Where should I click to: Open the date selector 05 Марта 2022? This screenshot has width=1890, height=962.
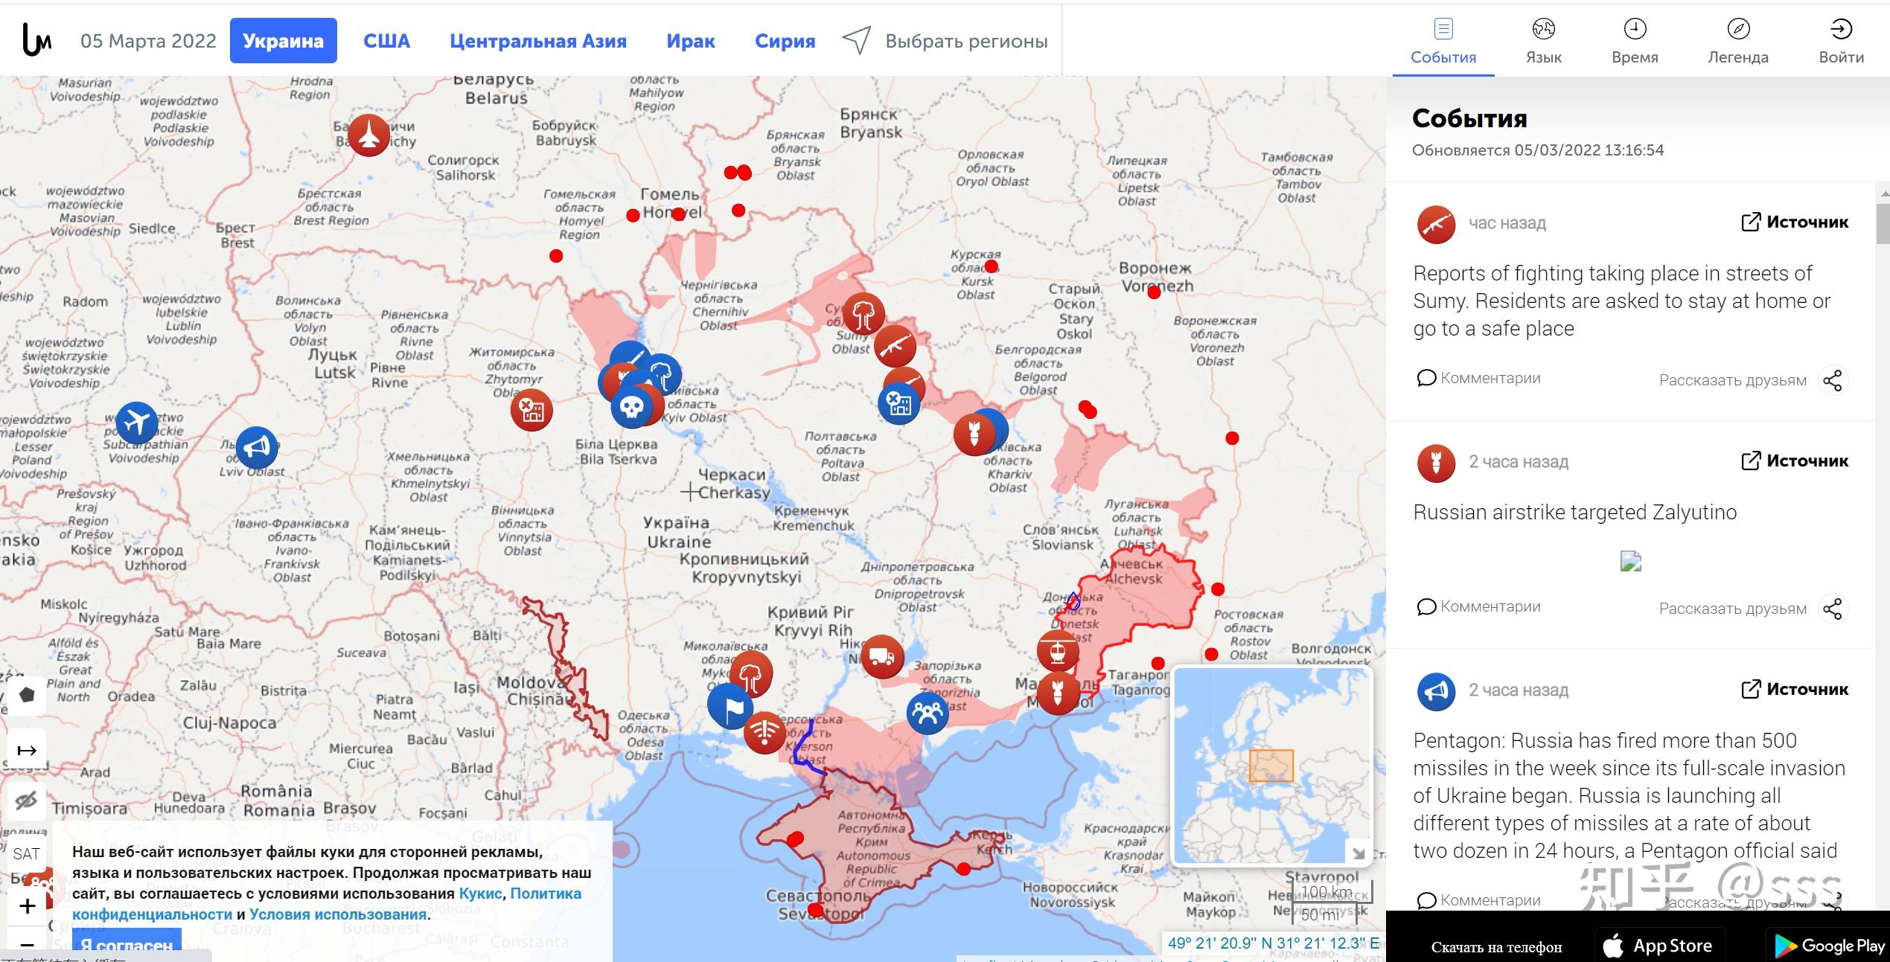148,41
